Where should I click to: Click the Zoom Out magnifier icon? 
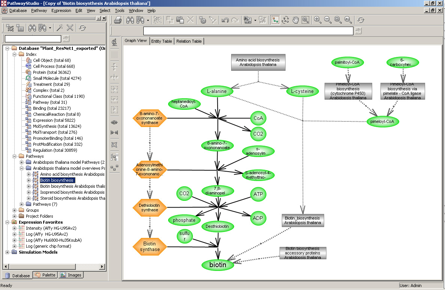328,20
